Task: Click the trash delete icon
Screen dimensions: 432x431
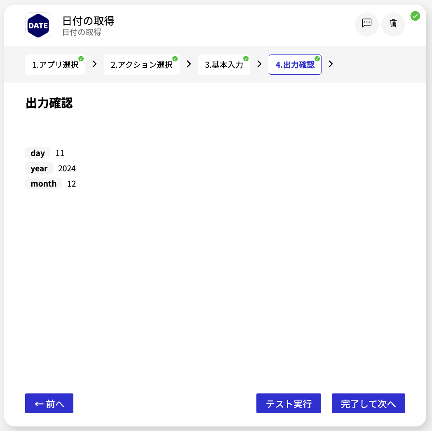Action: pos(393,24)
